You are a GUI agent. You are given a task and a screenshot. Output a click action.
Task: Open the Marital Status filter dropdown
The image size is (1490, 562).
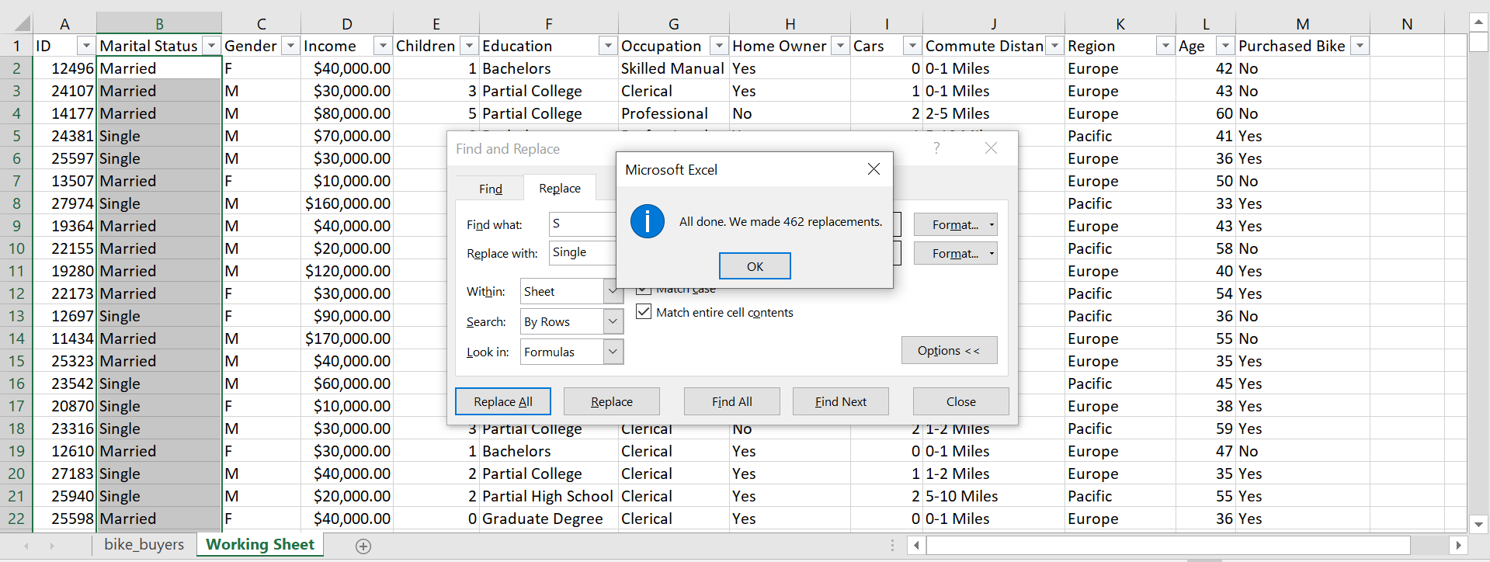[x=211, y=47]
